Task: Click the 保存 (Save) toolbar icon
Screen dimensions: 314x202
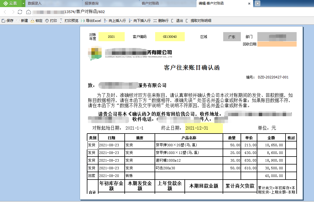Action: click(3, 20)
